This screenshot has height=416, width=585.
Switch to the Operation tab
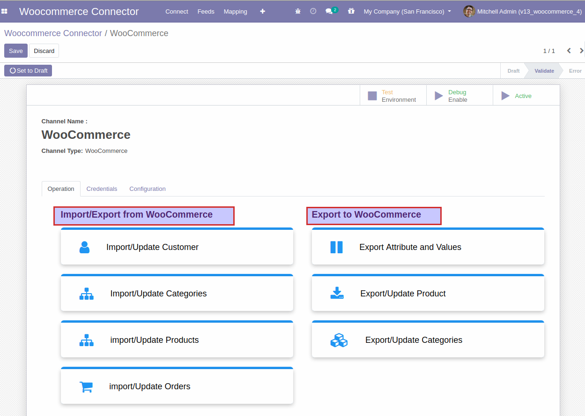[x=61, y=189]
